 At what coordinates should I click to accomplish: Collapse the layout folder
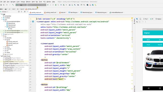click(x=4, y=40)
